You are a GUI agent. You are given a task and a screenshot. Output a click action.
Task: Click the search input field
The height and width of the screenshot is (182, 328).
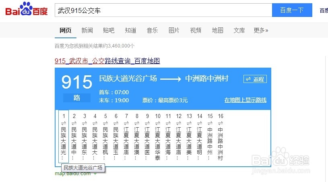point(163,10)
